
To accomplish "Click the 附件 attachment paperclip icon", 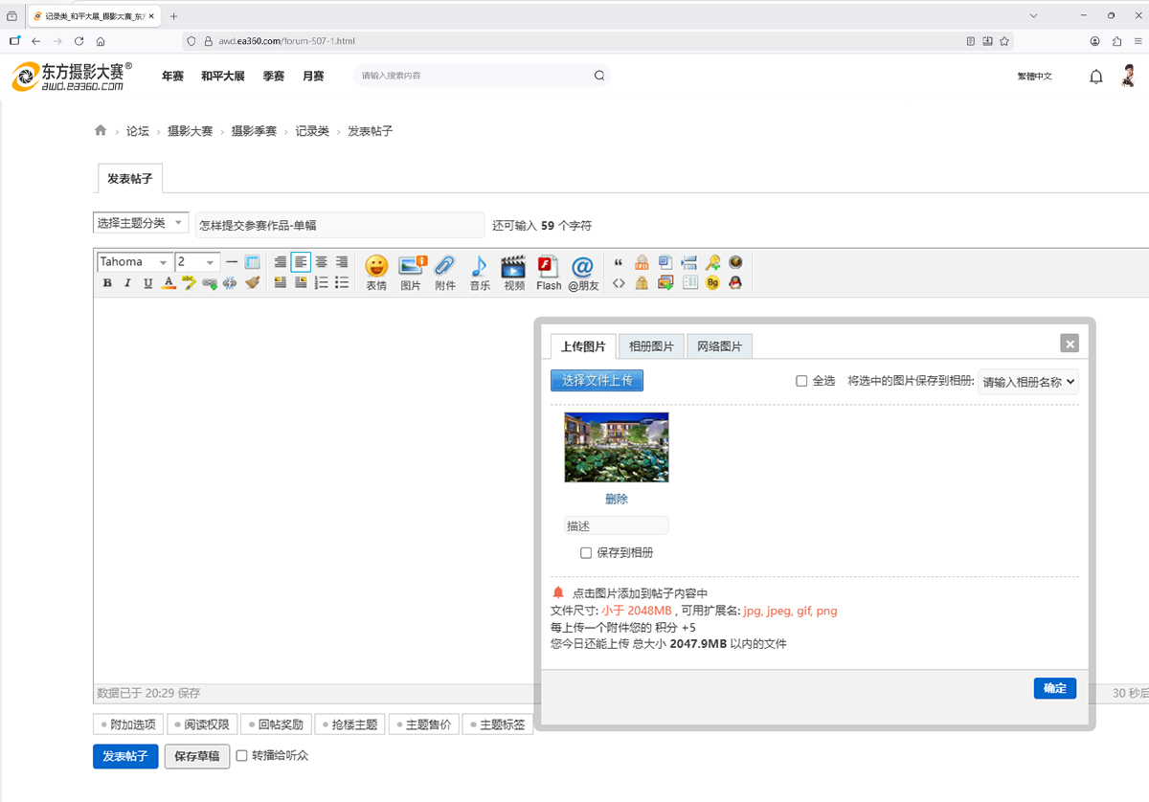I will (445, 272).
